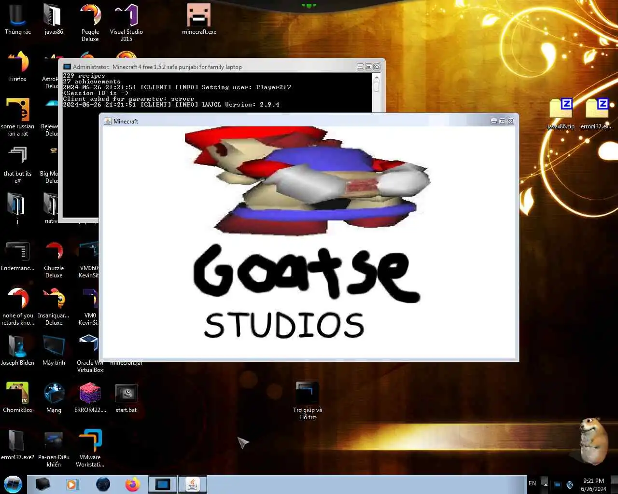Launch Oracle VM VirtualBox desktop shortcut
The width and height of the screenshot is (618, 494).
pyautogui.click(x=90, y=354)
